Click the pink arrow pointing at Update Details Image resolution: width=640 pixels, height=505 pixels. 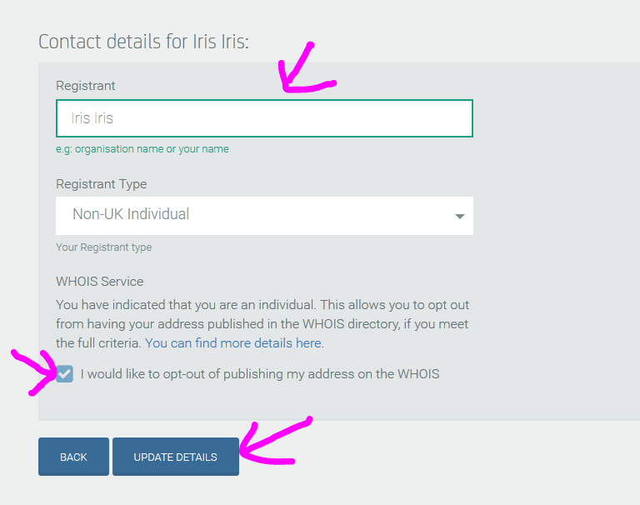coord(276,441)
